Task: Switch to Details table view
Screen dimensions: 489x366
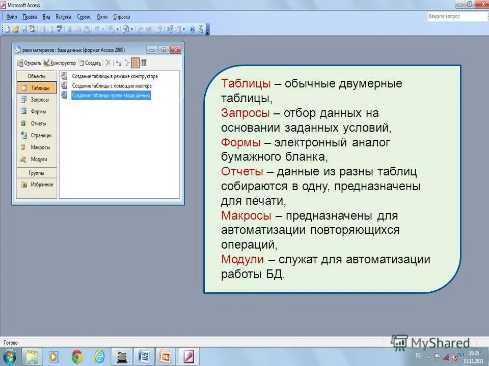Action: pyautogui.click(x=144, y=63)
